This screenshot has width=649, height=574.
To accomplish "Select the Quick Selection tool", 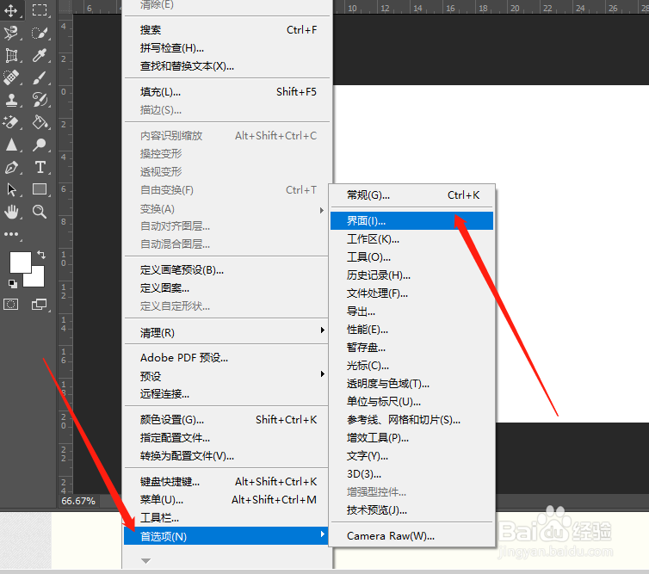I will 40,33.
